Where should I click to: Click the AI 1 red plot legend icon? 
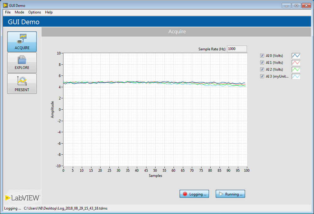(x=296, y=63)
